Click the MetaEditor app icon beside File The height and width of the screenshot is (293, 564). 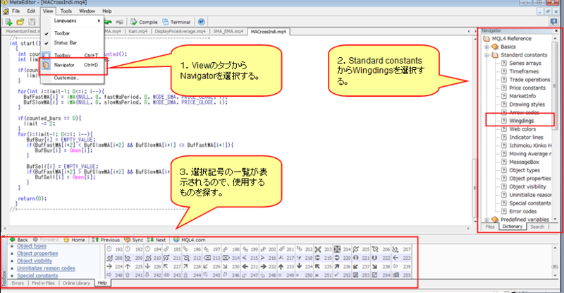click(6, 11)
